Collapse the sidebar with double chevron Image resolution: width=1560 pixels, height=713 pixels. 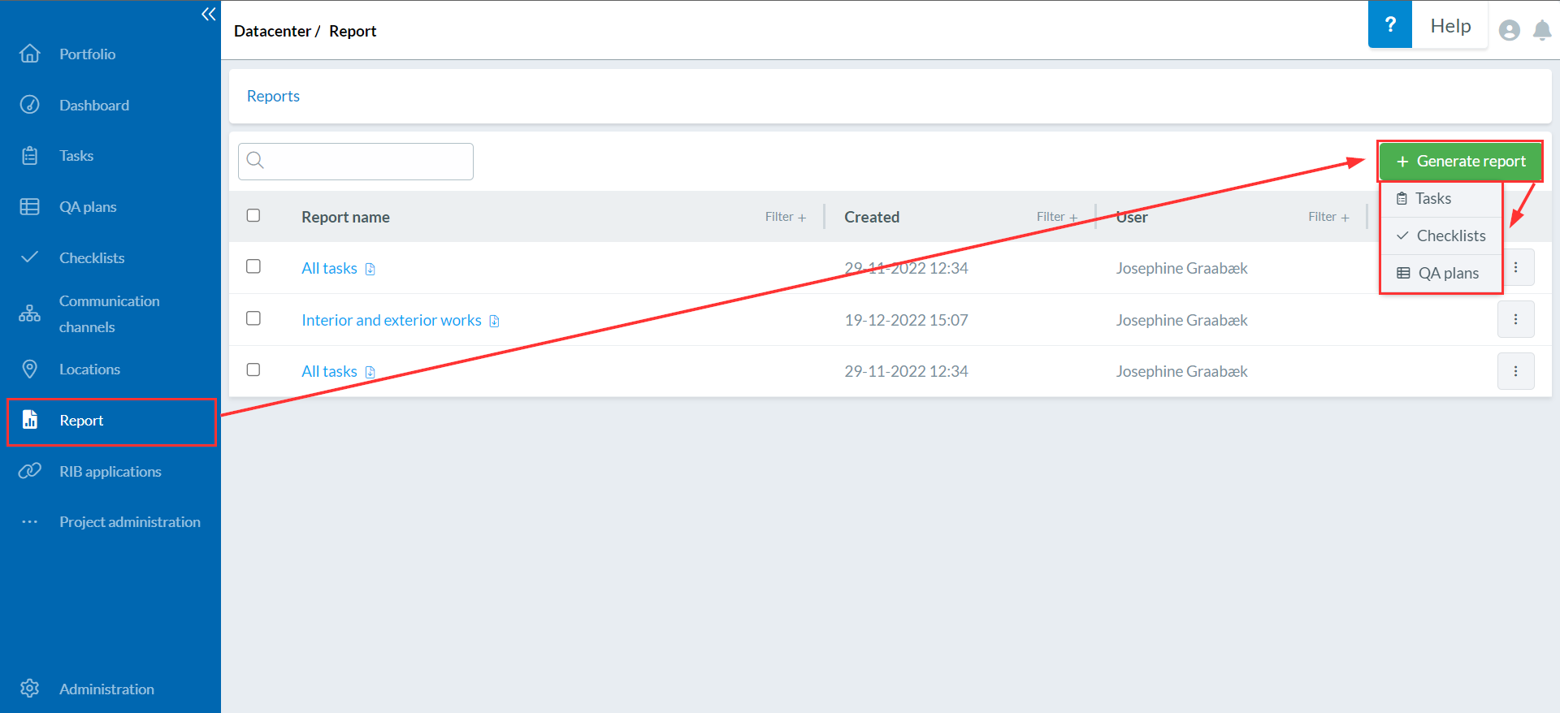209,14
